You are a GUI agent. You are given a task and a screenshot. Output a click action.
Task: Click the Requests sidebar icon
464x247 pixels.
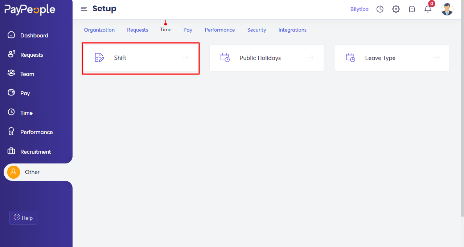tap(11, 54)
